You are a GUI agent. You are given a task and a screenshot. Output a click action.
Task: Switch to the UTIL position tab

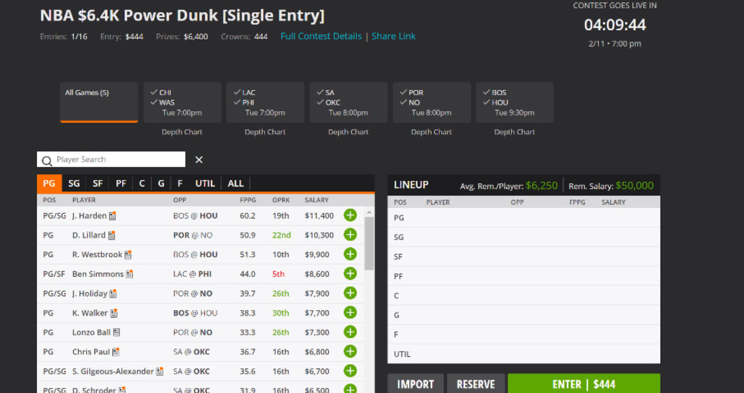tap(205, 184)
